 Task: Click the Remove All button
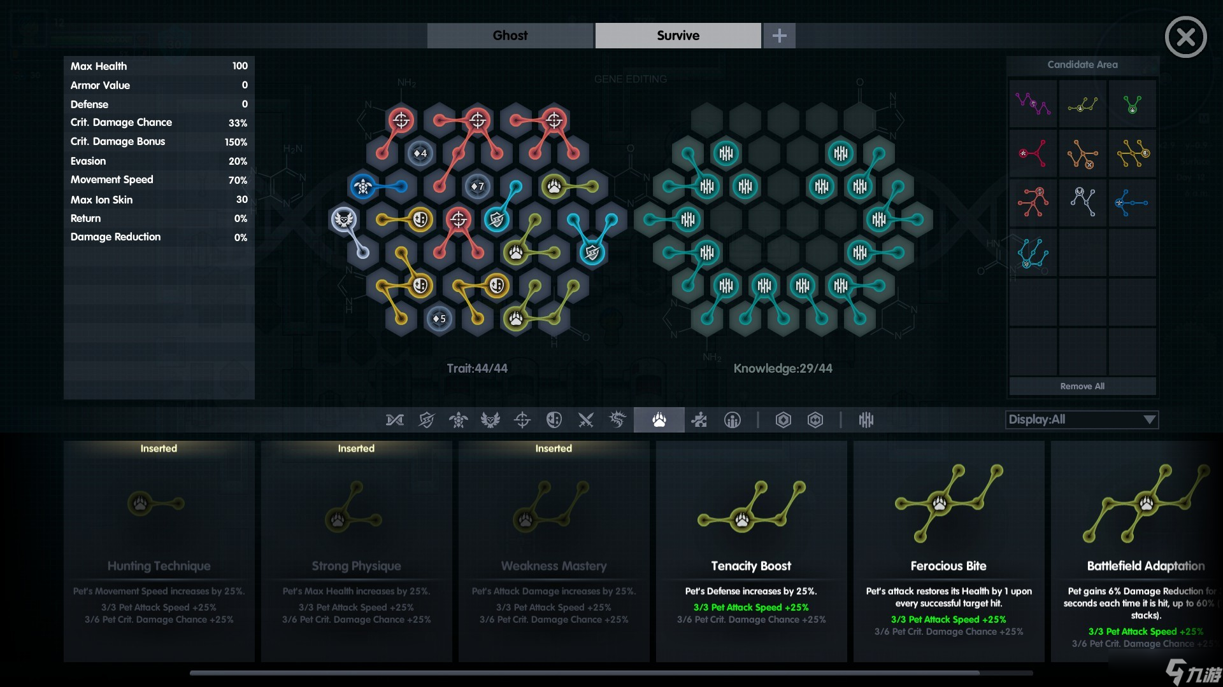[1083, 385]
